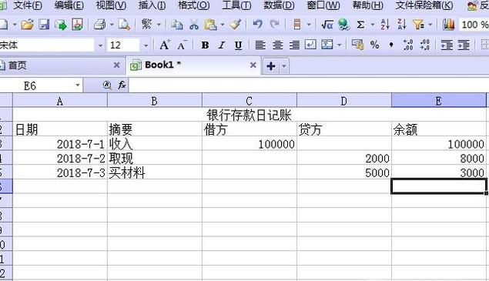Toggle italic formatting
The width and height of the screenshot is (489, 281).
tap(222, 45)
